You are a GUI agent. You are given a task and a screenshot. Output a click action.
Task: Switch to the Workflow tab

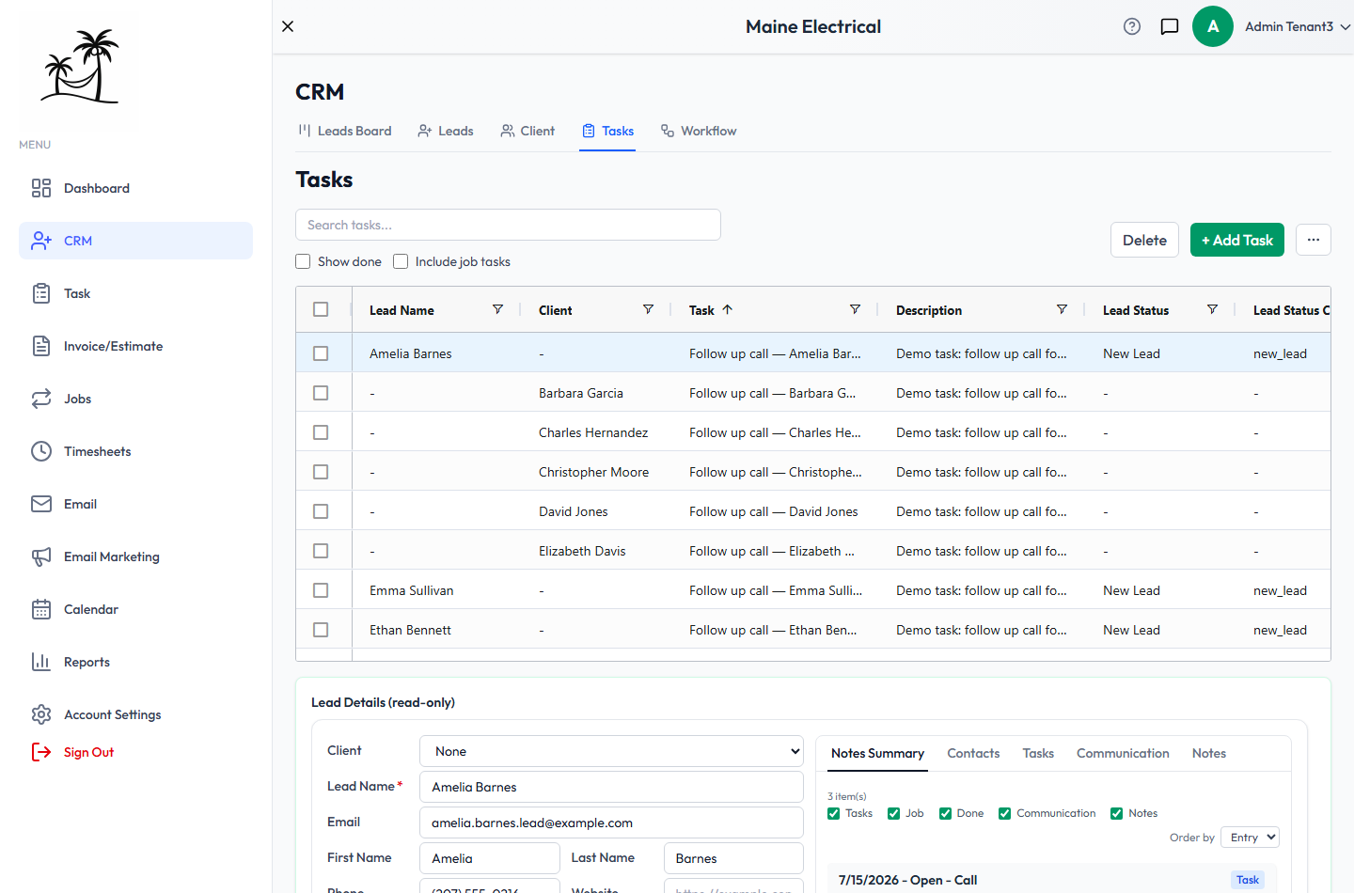pyautogui.click(x=699, y=131)
